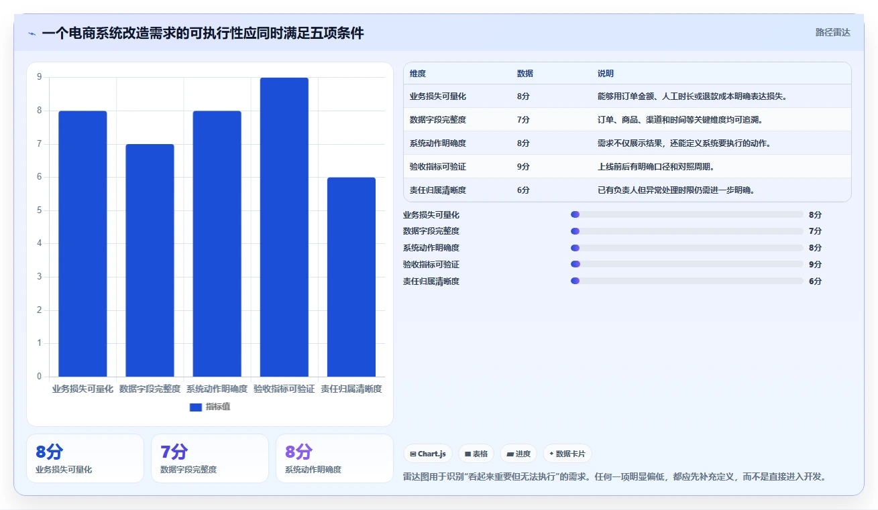This screenshot has height=510, width=878.
Task: Select the 表格 tag chip
Action: (476, 454)
